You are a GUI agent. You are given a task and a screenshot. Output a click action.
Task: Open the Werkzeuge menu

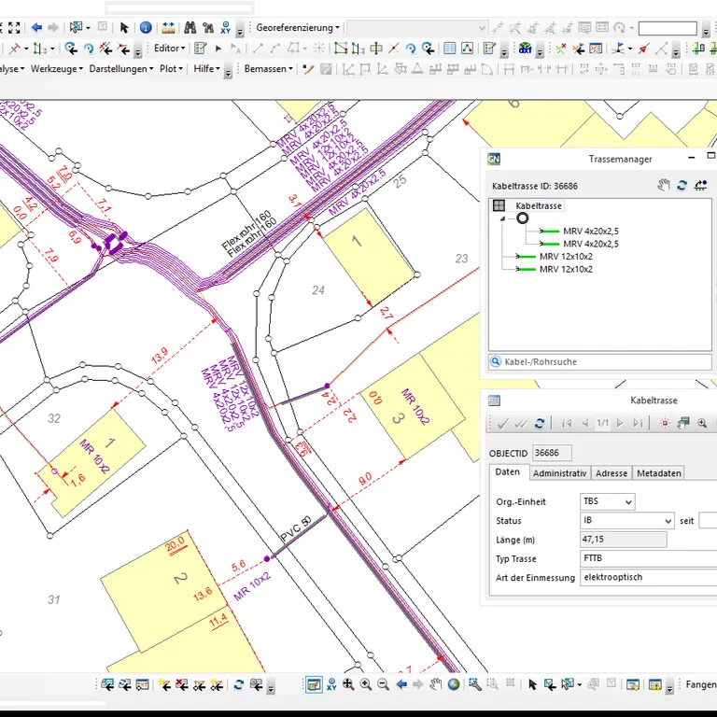point(57,69)
